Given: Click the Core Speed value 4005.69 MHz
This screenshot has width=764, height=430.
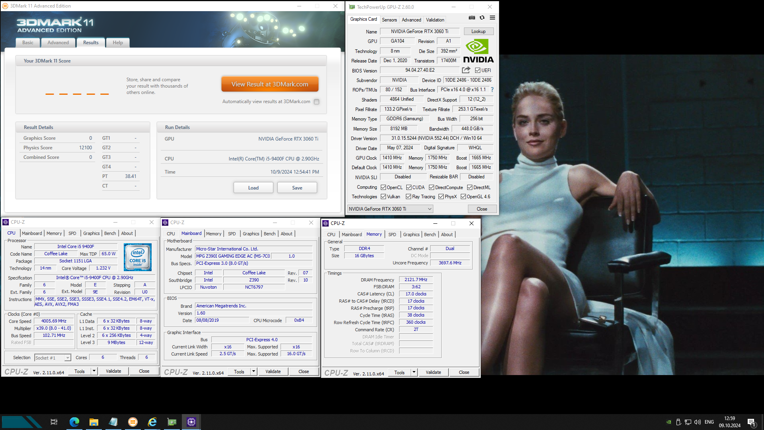Looking at the screenshot, I should coord(54,321).
